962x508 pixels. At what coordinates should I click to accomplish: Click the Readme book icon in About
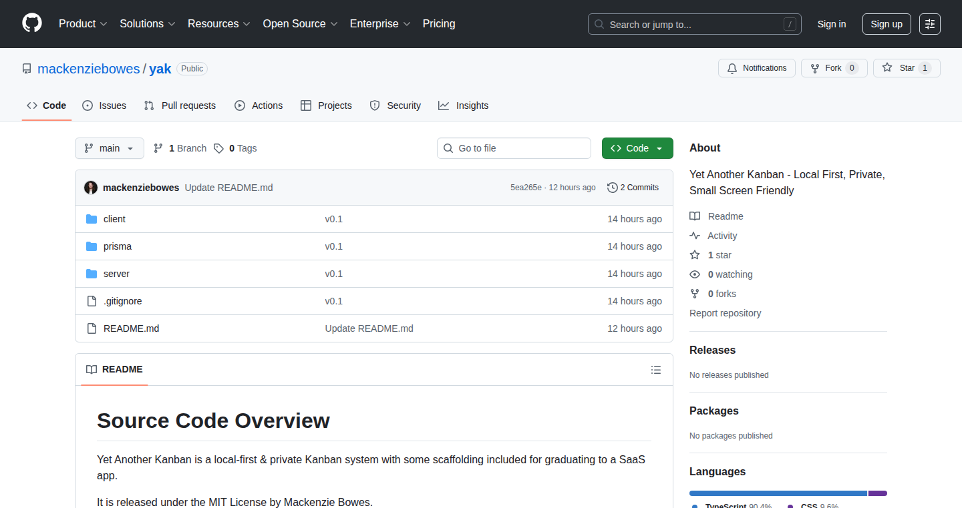point(695,216)
